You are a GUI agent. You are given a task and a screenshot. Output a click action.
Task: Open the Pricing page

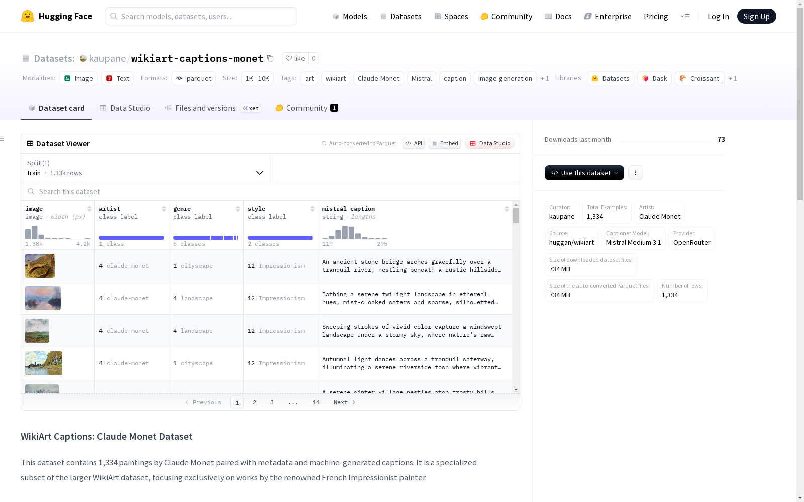tap(656, 16)
